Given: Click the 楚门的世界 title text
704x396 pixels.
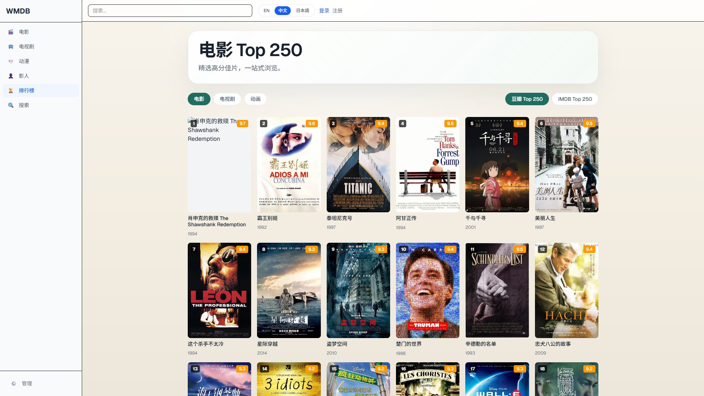Looking at the screenshot, I should (x=408, y=344).
